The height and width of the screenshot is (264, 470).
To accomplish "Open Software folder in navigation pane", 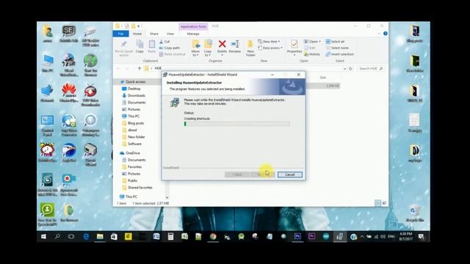I will point(134,144).
